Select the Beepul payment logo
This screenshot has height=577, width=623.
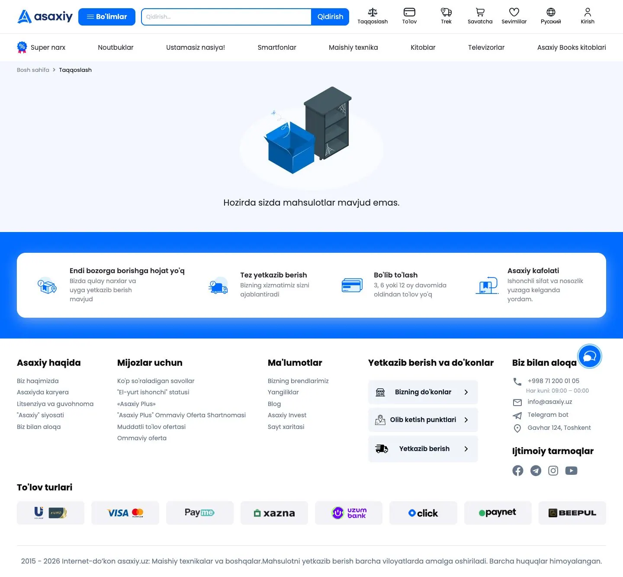coord(572,513)
